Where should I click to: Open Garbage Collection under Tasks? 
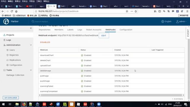[x=15, y=75]
